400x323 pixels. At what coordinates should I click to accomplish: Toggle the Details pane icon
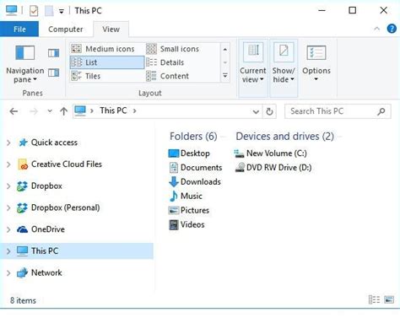coord(53,73)
